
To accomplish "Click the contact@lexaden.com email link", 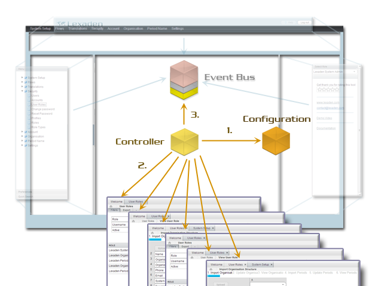I will tap(330, 108).
